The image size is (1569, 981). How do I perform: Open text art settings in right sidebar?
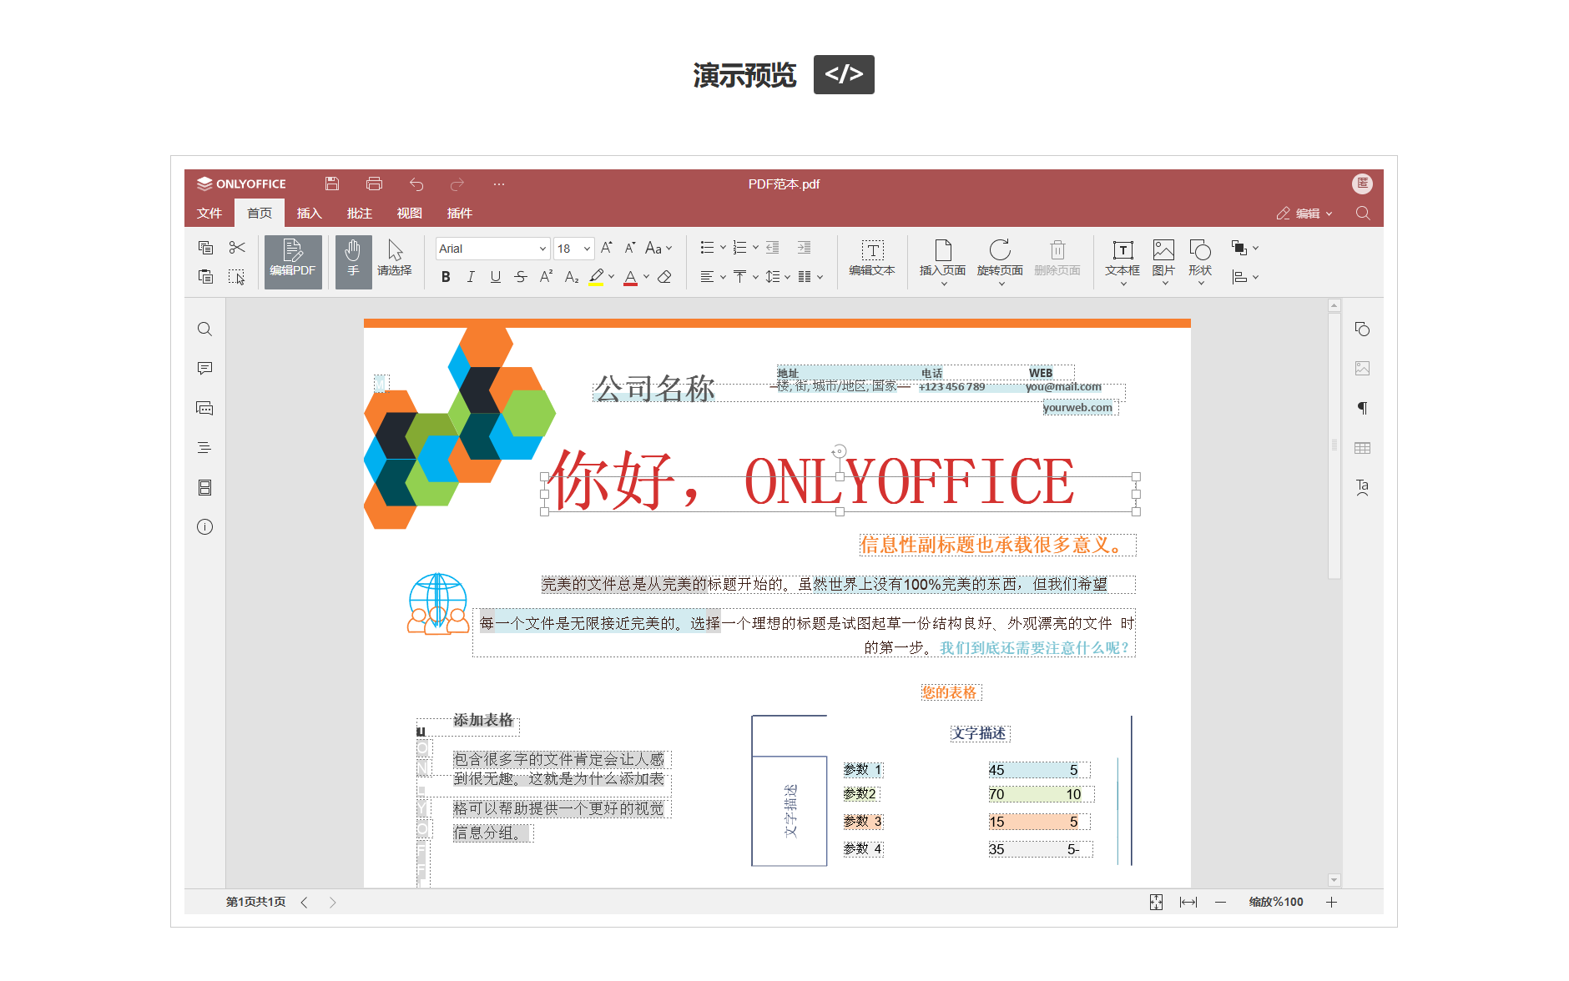pos(1362,487)
